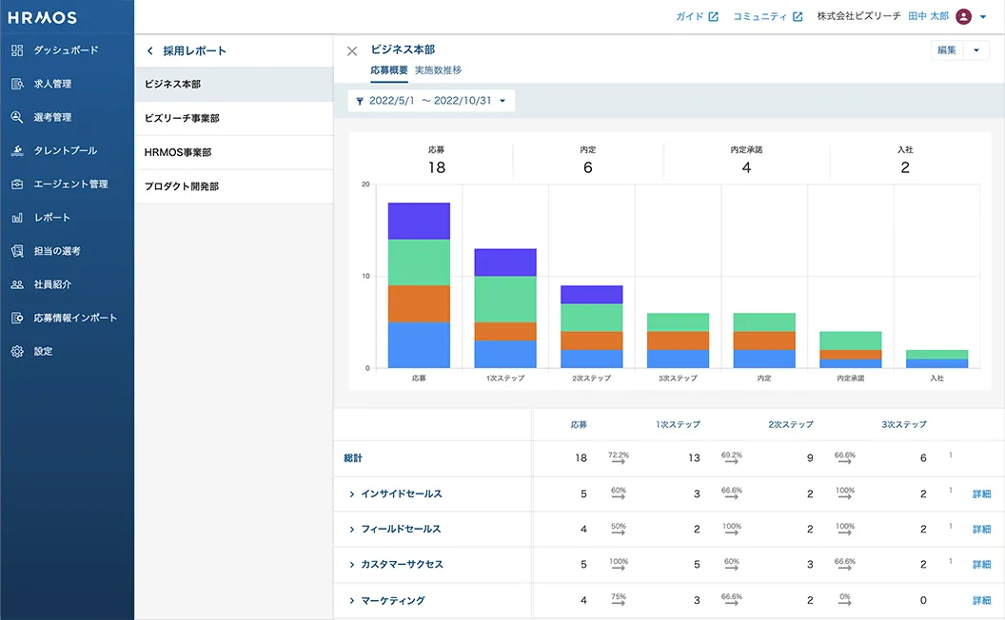Open the 詳細 link for マーケティング
1005x620 pixels.
981,600
